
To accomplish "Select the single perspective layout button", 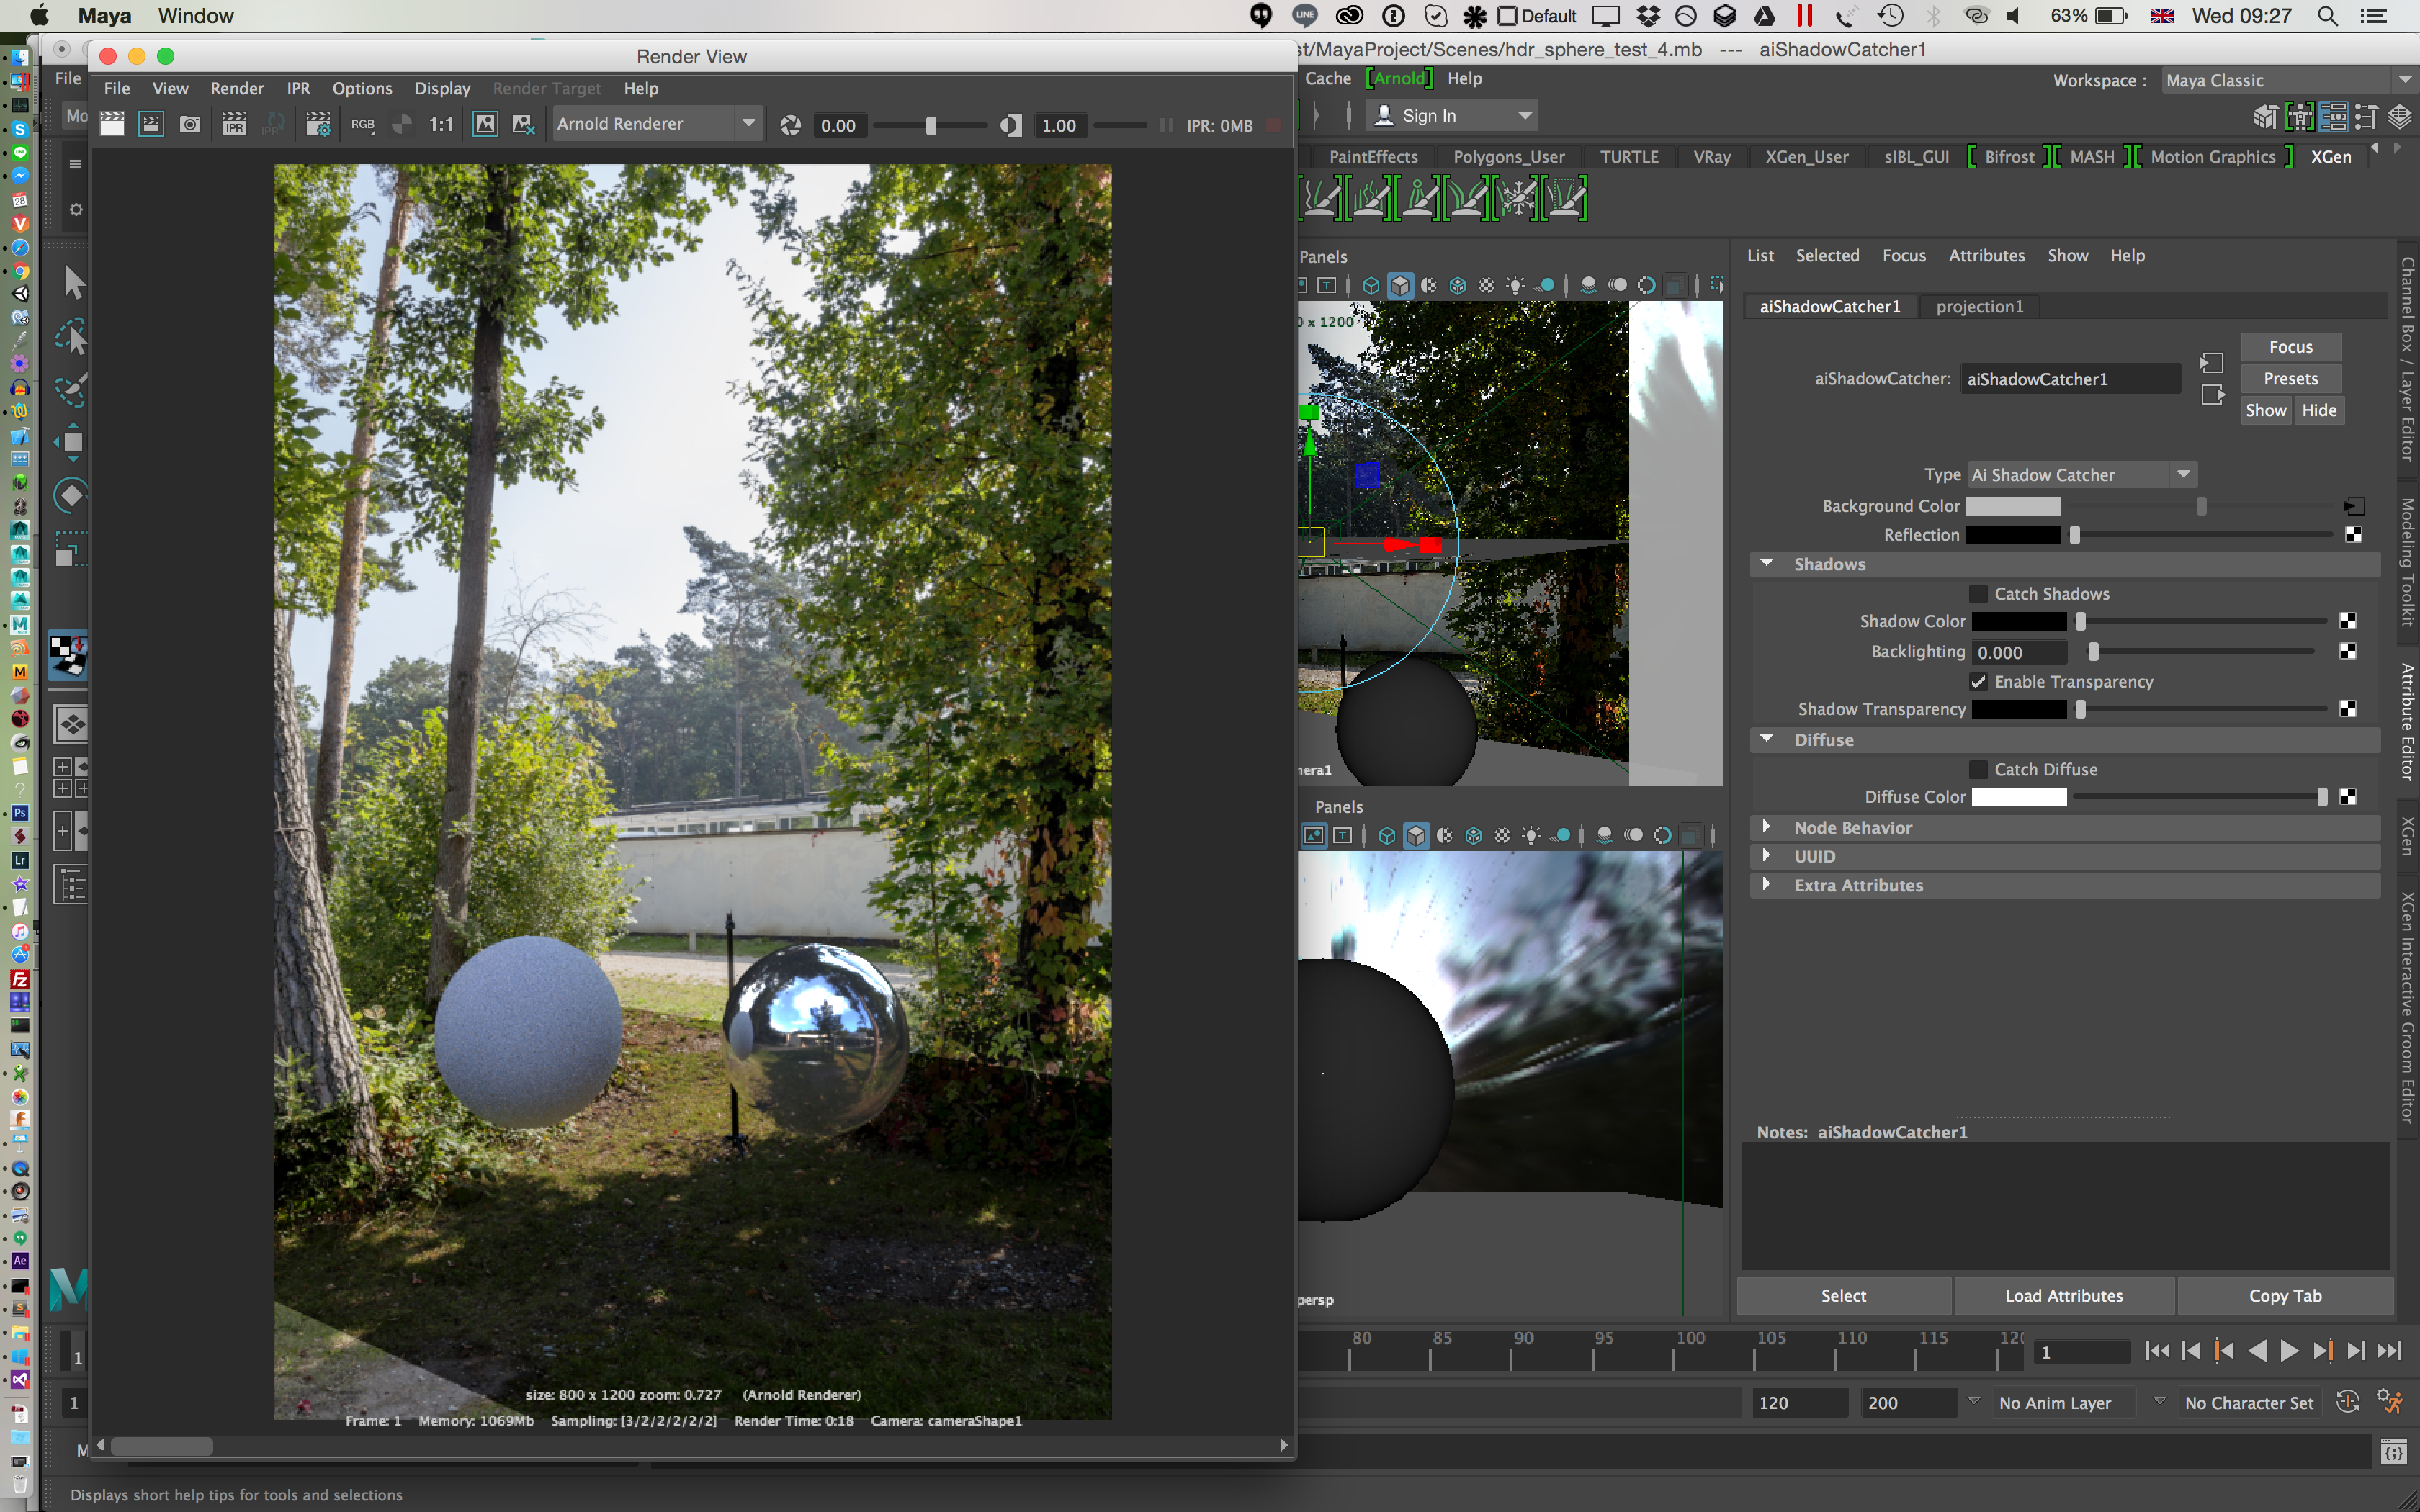I will (x=70, y=724).
